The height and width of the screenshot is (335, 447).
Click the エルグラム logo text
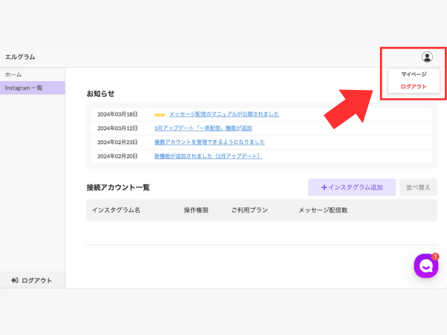(20, 57)
